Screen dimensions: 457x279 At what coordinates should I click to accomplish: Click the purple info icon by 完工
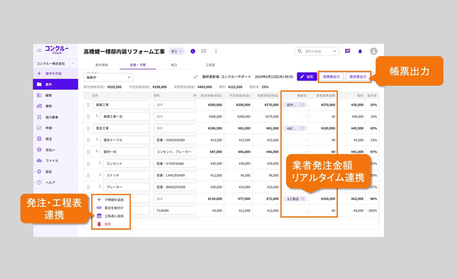coord(193,52)
